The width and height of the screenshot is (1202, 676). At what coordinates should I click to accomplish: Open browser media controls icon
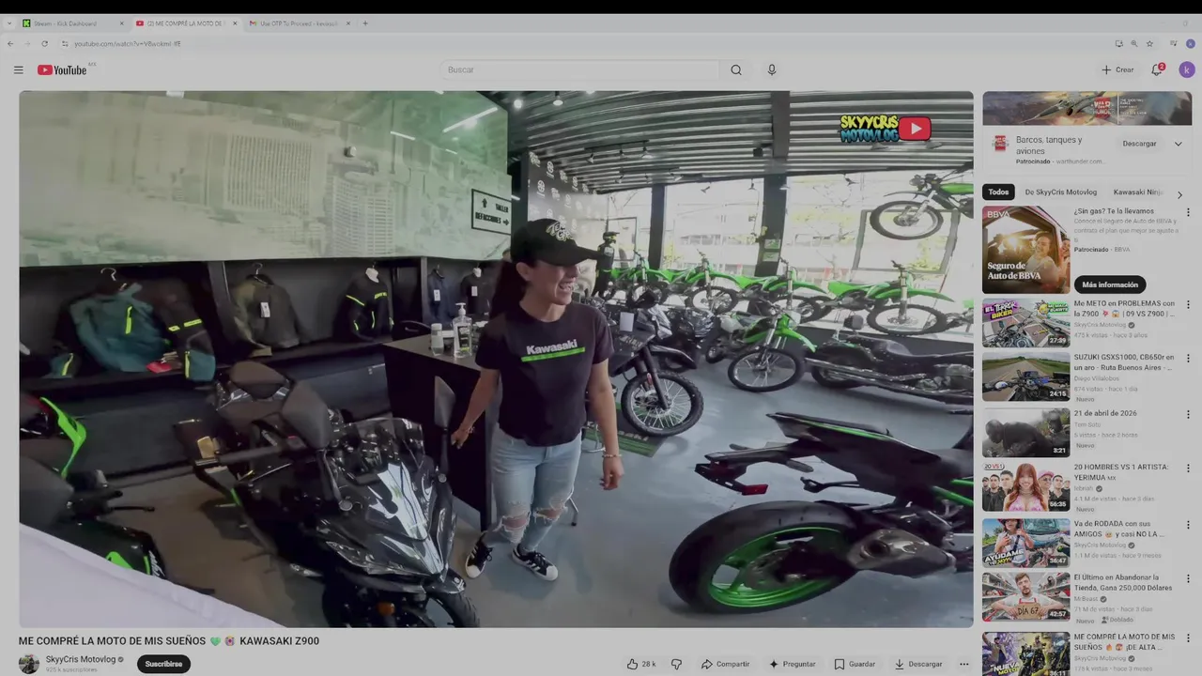pos(1173,43)
